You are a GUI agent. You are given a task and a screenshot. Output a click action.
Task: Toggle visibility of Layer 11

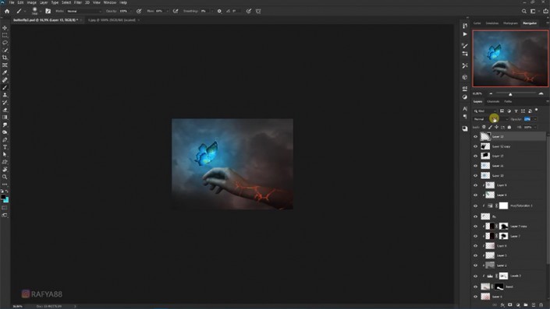pyautogui.click(x=476, y=166)
